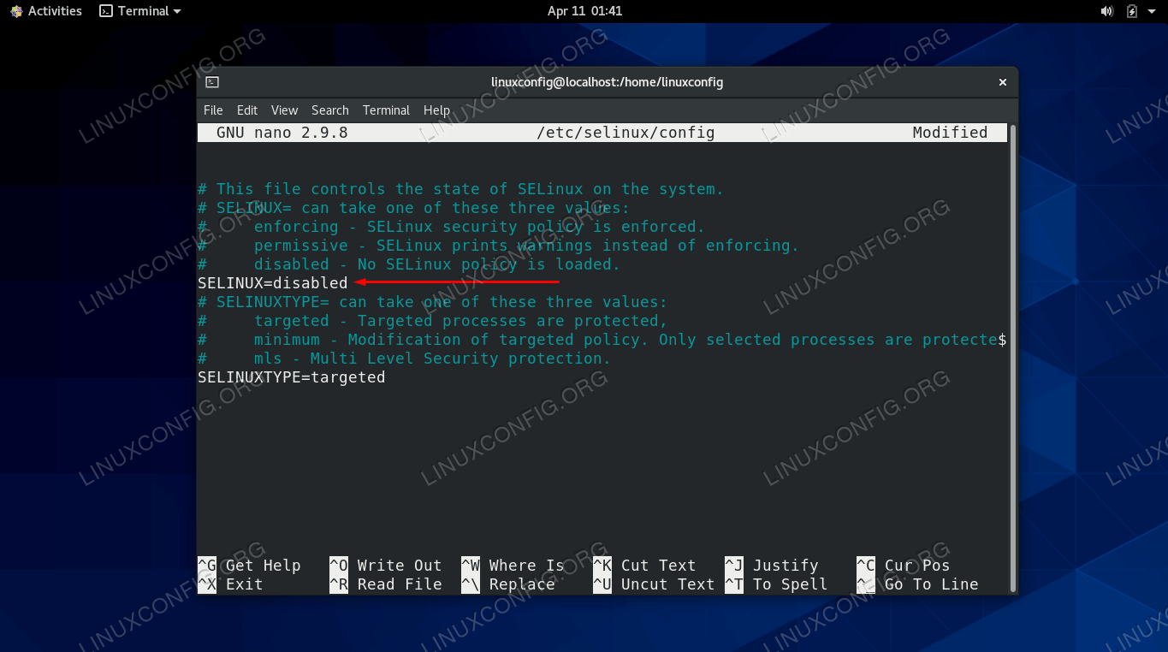The width and height of the screenshot is (1168, 652).
Task: Click the '^_ Go To Line' shortcut
Action: click(x=917, y=584)
